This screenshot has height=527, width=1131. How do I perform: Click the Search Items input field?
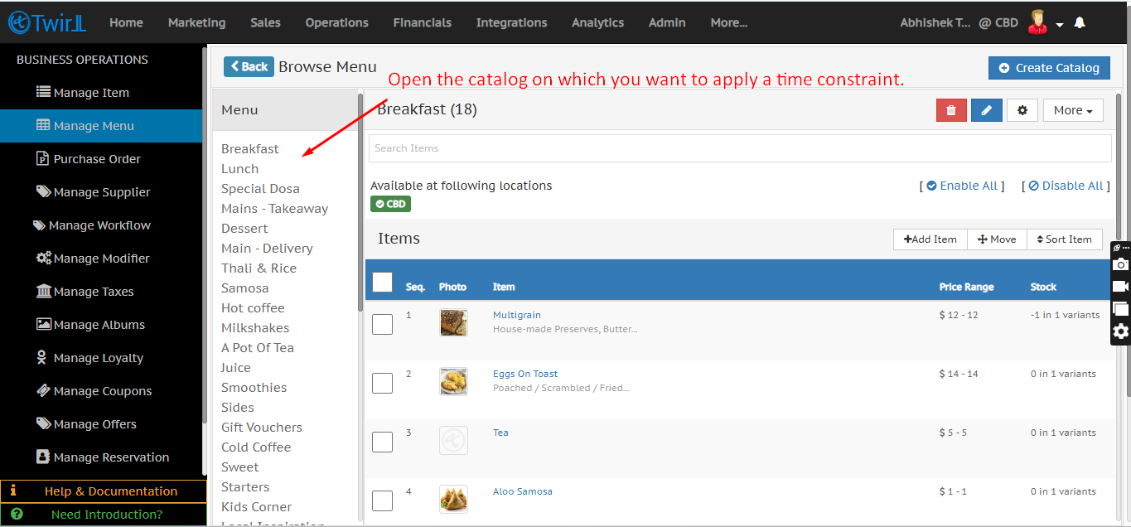point(739,148)
